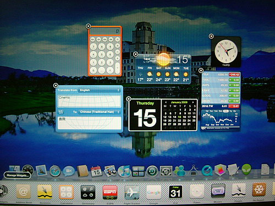
Task: Click the GOOG stock symbol in Stocks
Action: pos(206,96)
